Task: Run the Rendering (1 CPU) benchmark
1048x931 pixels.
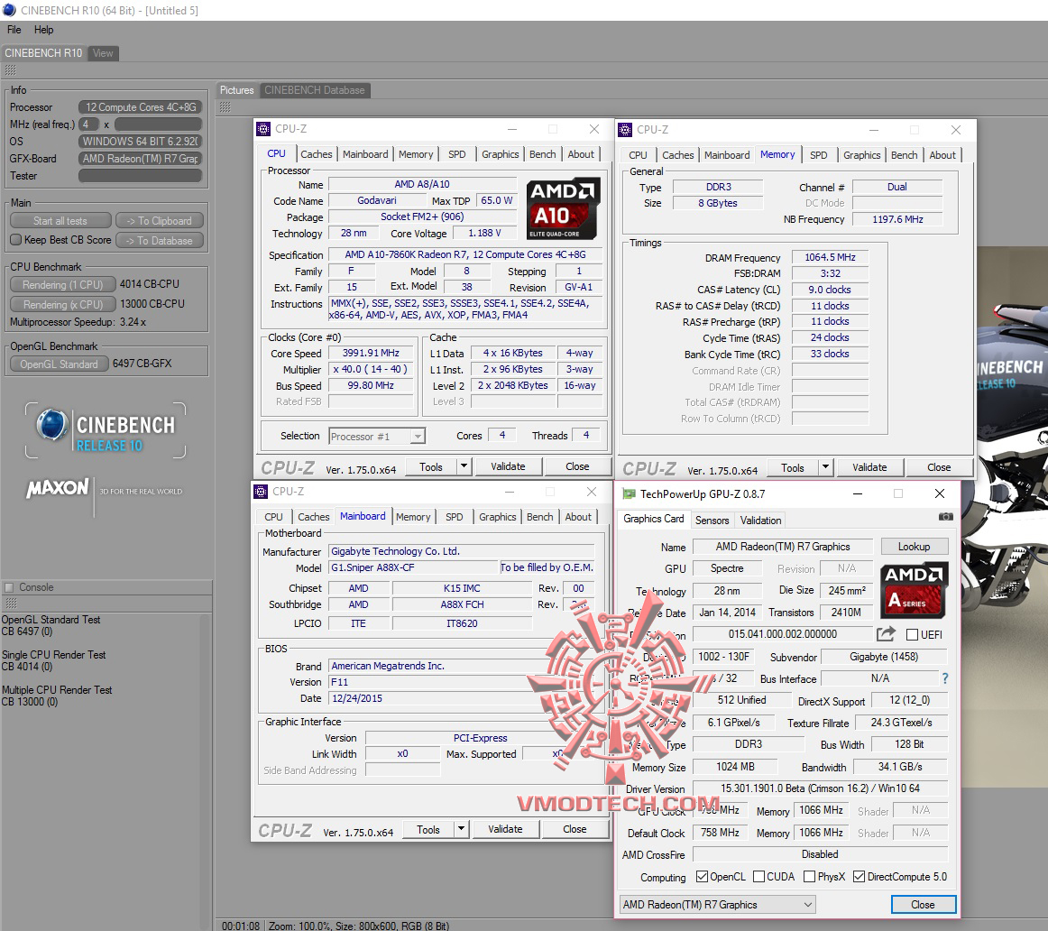Action: tap(63, 285)
